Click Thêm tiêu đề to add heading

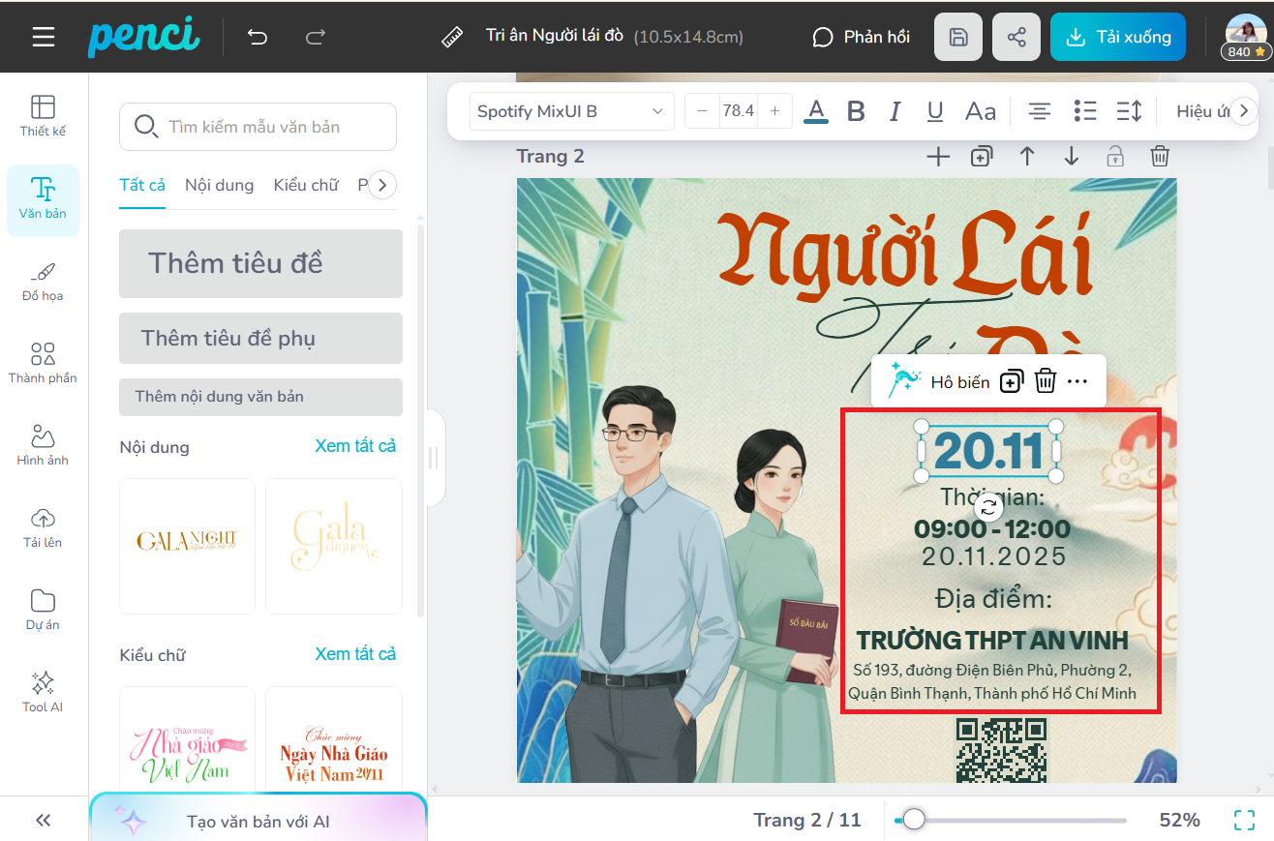(260, 263)
